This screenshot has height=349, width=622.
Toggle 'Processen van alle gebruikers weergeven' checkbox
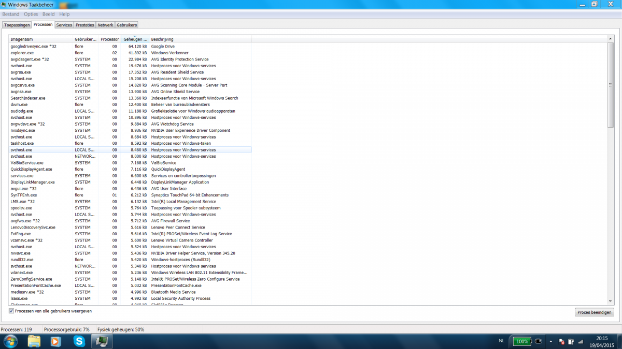pyautogui.click(x=11, y=311)
